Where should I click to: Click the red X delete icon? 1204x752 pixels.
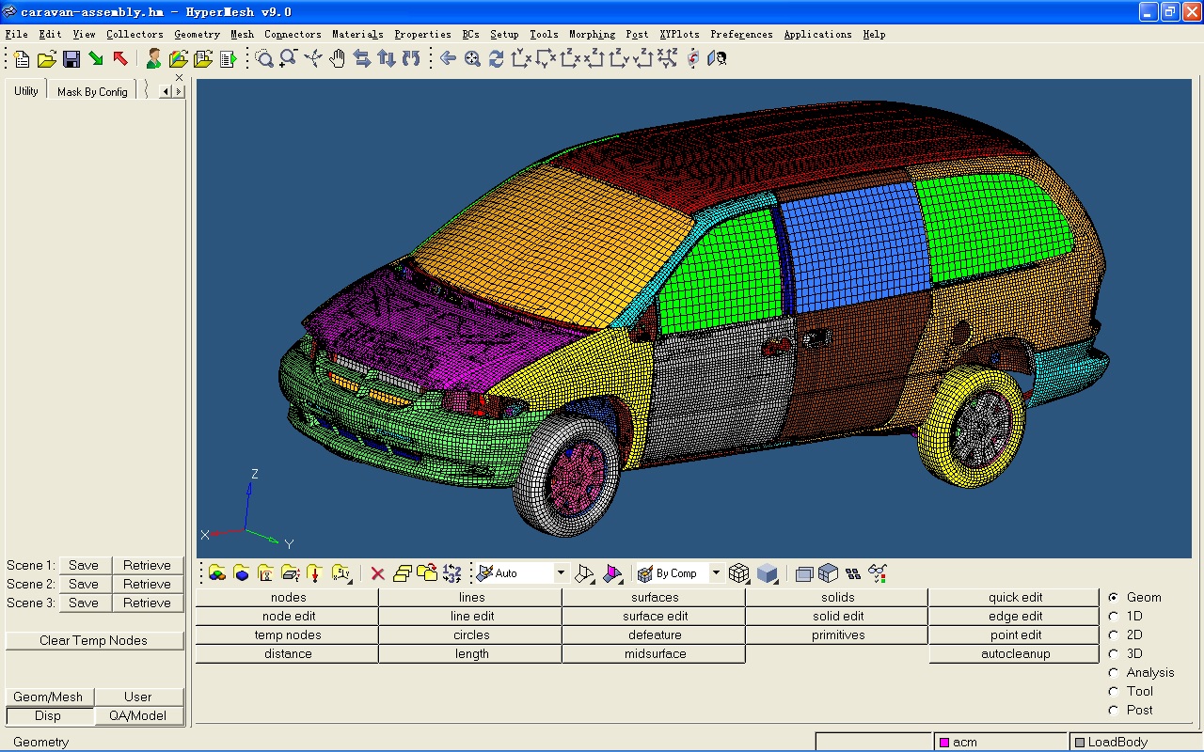[377, 573]
